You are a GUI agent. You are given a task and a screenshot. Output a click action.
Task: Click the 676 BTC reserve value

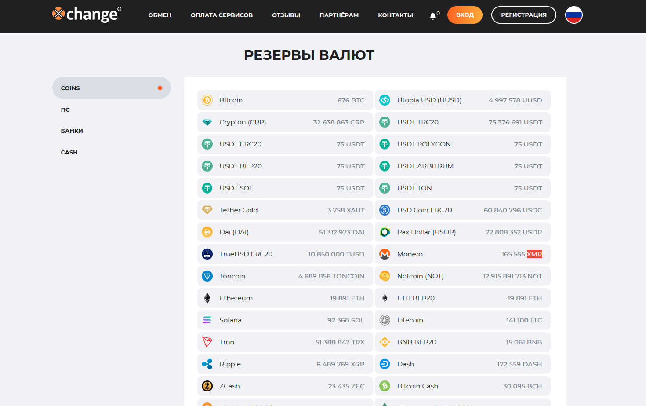tap(351, 100)
